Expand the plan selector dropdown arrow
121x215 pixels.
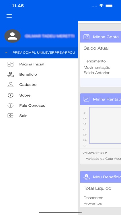pyautogui.click(x=6, y=52)
